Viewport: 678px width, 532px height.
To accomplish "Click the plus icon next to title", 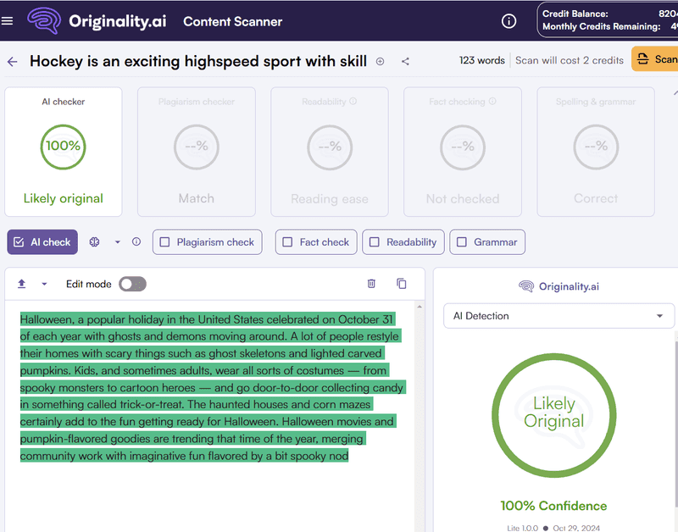I will (x=380, y=61).
